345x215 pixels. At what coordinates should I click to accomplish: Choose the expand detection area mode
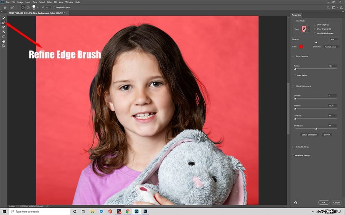coord(23,8)
